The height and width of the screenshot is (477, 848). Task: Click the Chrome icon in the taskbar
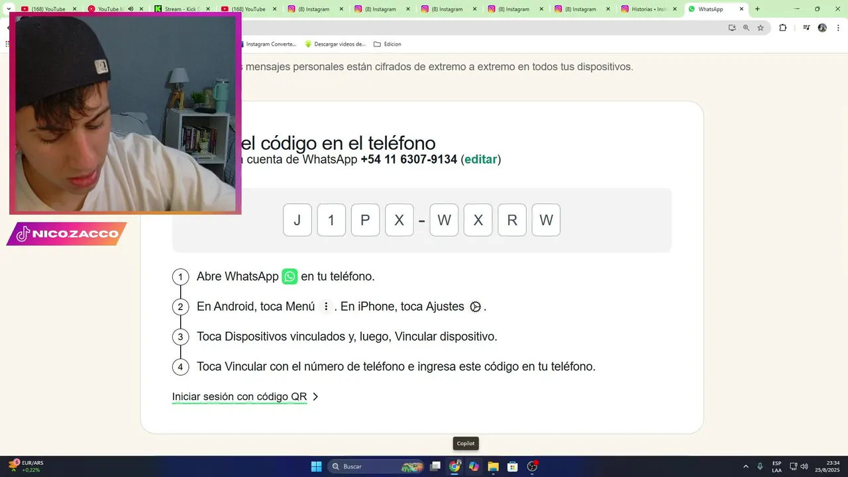point(454,466)
